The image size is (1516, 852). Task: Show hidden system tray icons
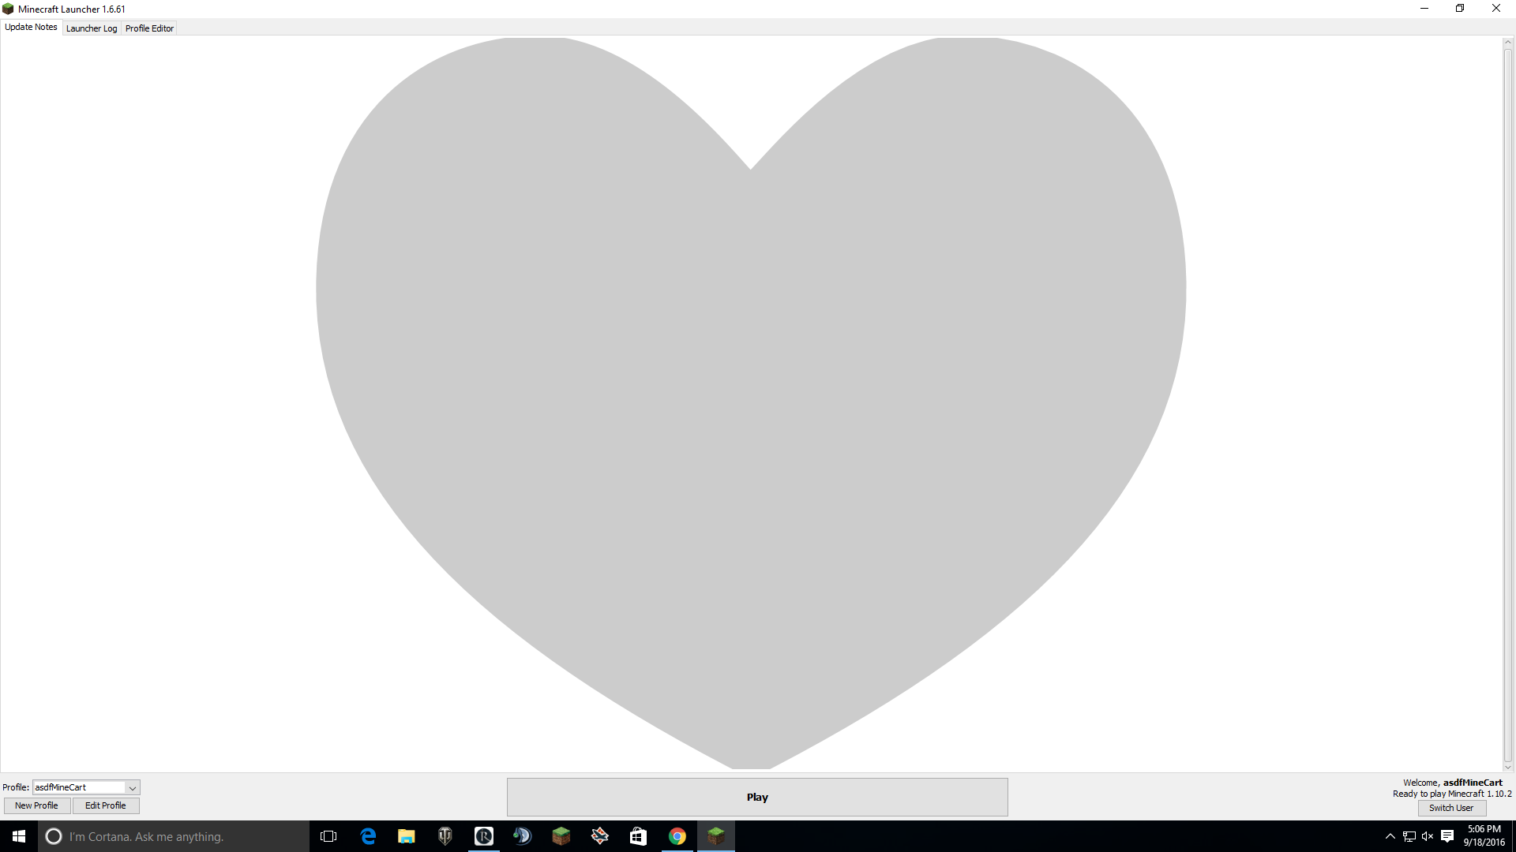1390,836
